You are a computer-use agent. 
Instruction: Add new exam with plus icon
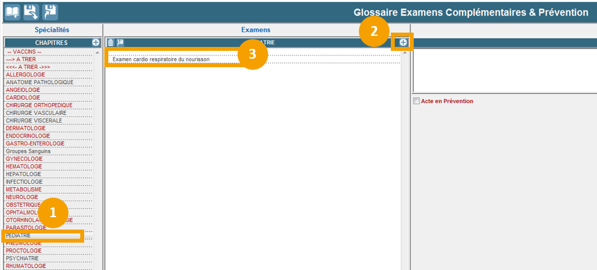tap(403, 42)
